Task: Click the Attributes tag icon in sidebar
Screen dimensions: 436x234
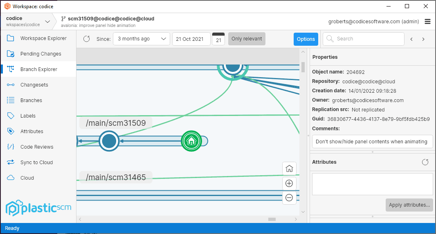Action: [11, 131]
